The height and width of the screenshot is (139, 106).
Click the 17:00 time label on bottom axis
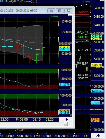pyautogui.click(x=37, y=136)
